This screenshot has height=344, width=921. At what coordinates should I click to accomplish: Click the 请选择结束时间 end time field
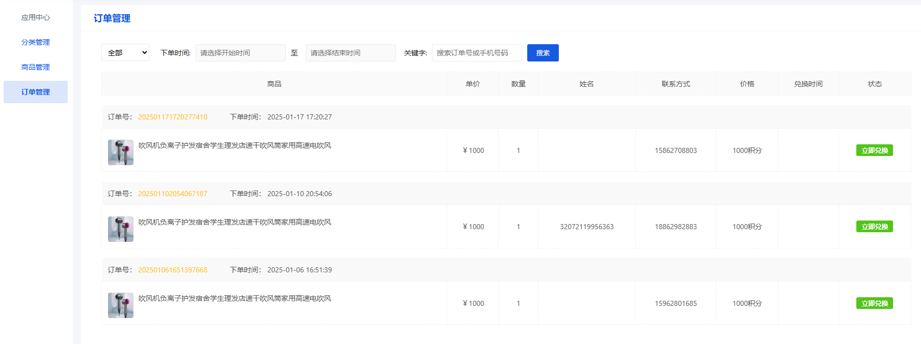(x=350, y=53)
